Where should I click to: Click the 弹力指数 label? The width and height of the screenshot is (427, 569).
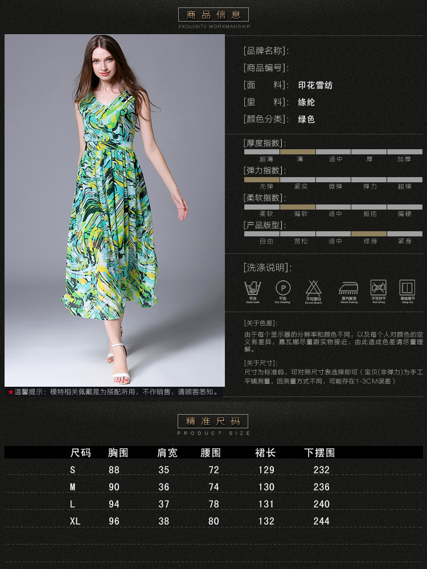[265, 170]
